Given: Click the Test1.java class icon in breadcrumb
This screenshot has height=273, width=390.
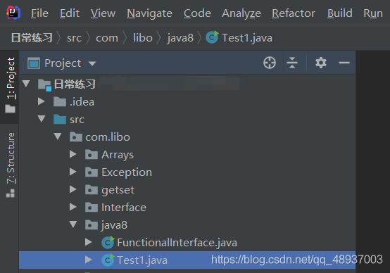Looking at the screenshot, I should 212,37.
